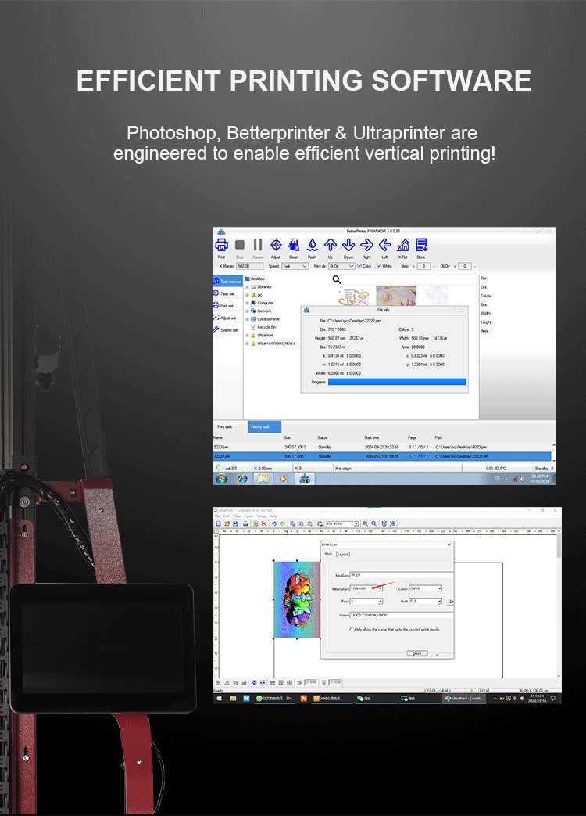Switch to the Layout tab in dialog
This screenshot has width=586, height=816.
(x=343, y=554)
